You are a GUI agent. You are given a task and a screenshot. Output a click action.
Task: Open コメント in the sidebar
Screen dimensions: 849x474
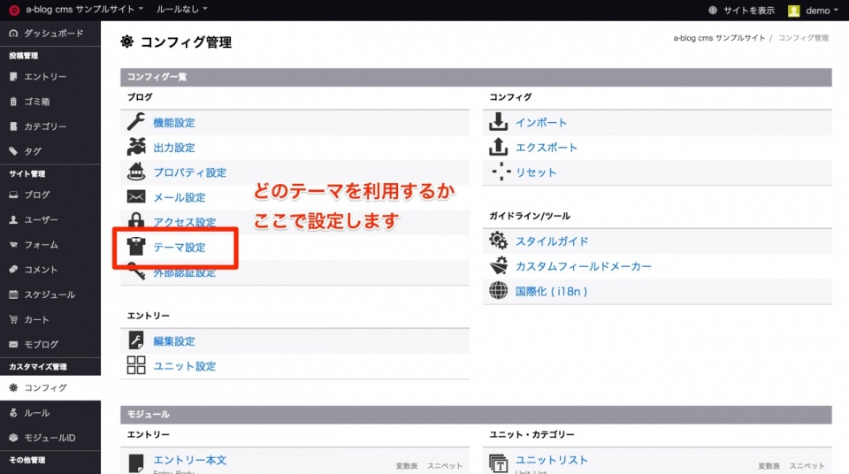coord(50,270)
